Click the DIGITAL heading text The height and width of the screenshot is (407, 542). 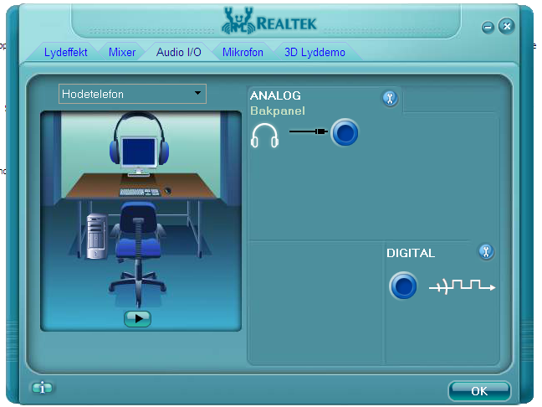pyautogui.click(x=411, y=253)
